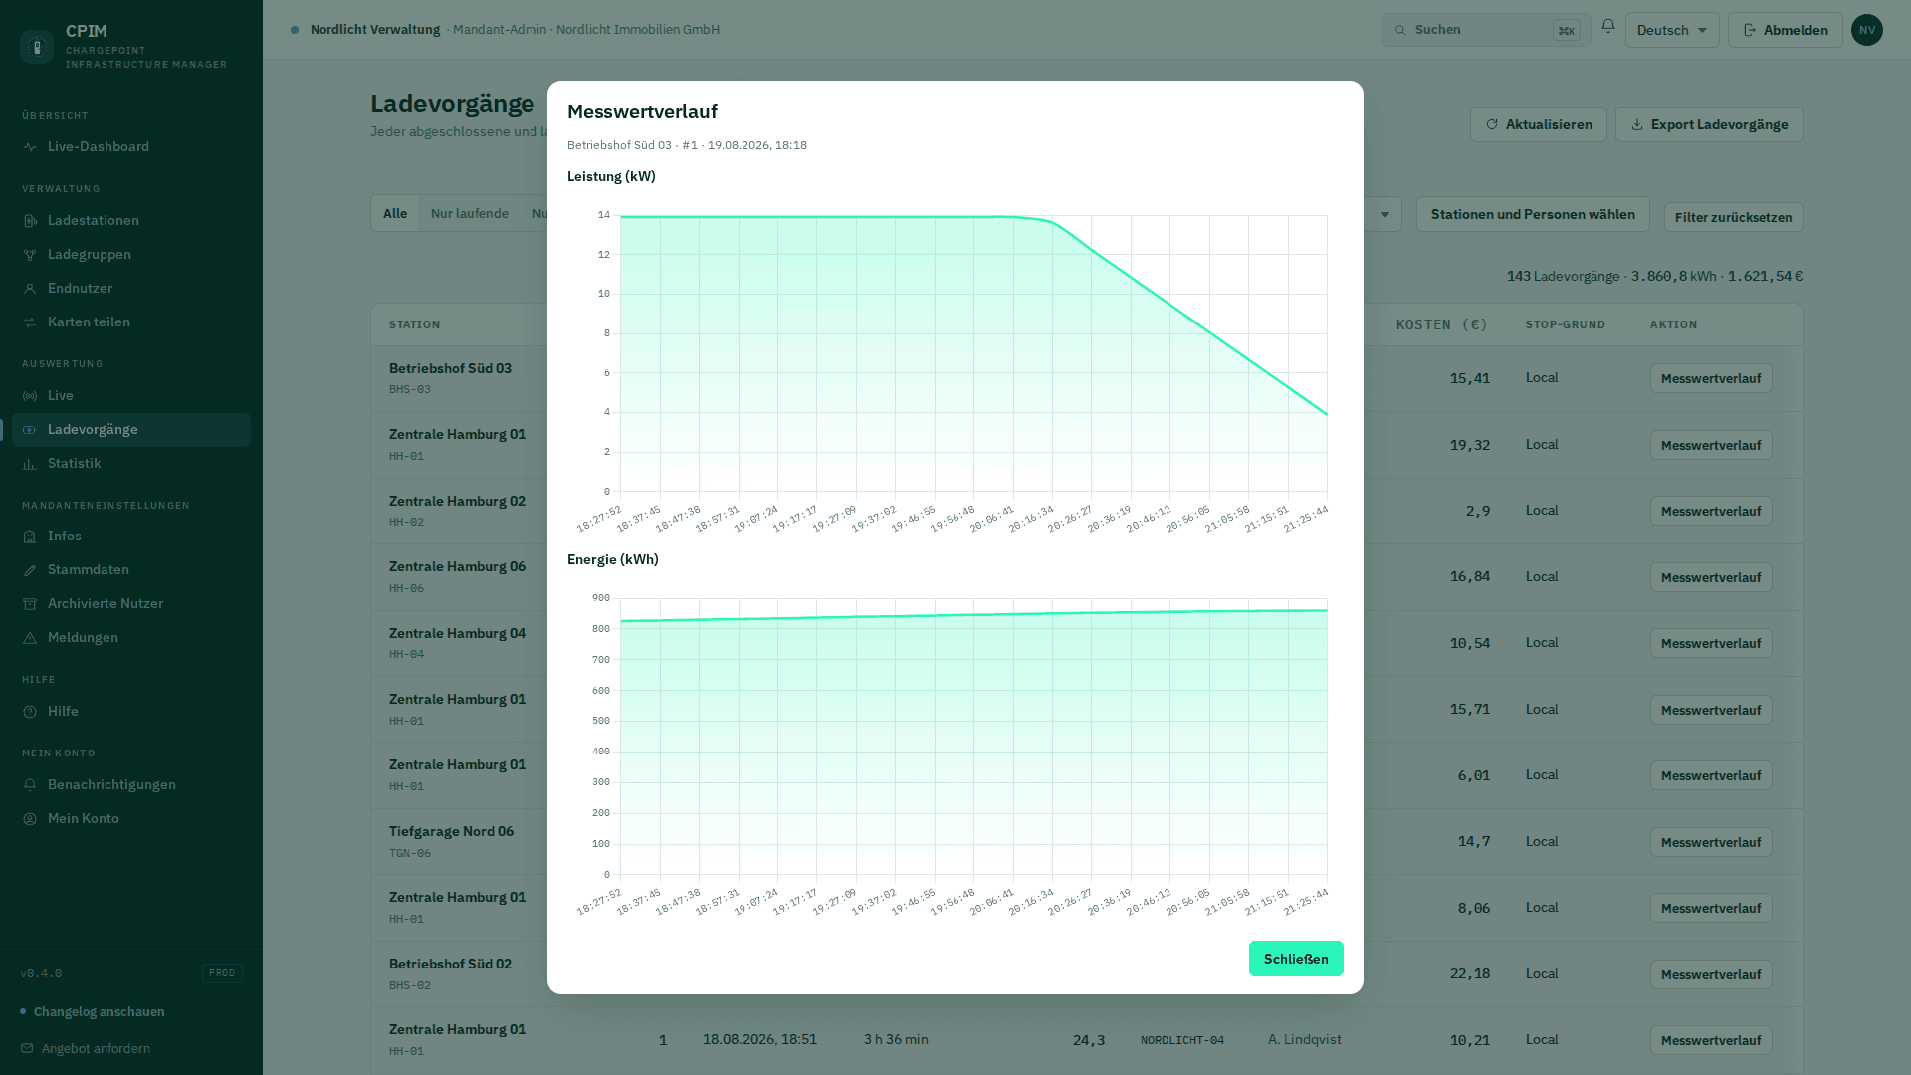Click the Leistung power curve end point
Image resolution: width=1911 pixels, height=1075 pixels.
1327,414
